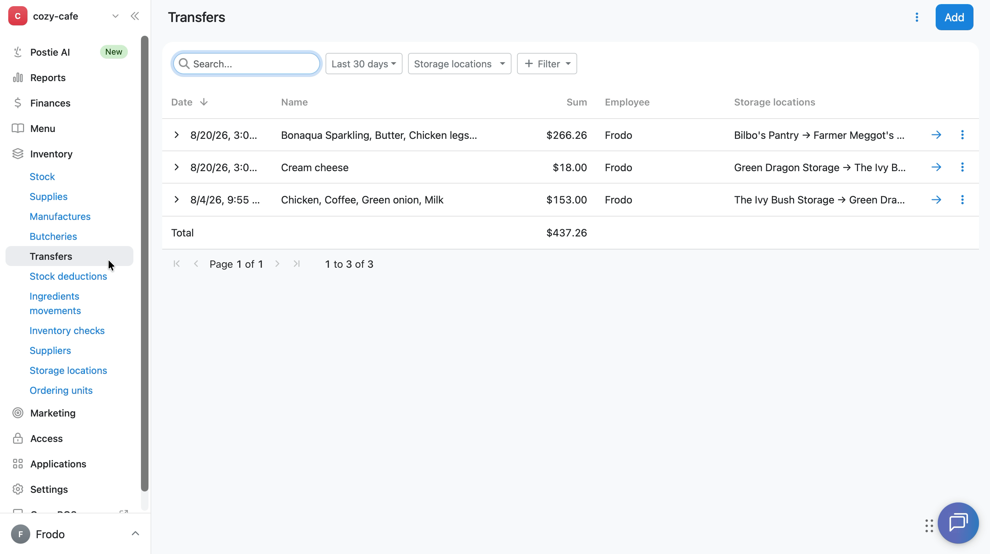Open Inventory checks page
990x554 pixels.
[67, 331]
